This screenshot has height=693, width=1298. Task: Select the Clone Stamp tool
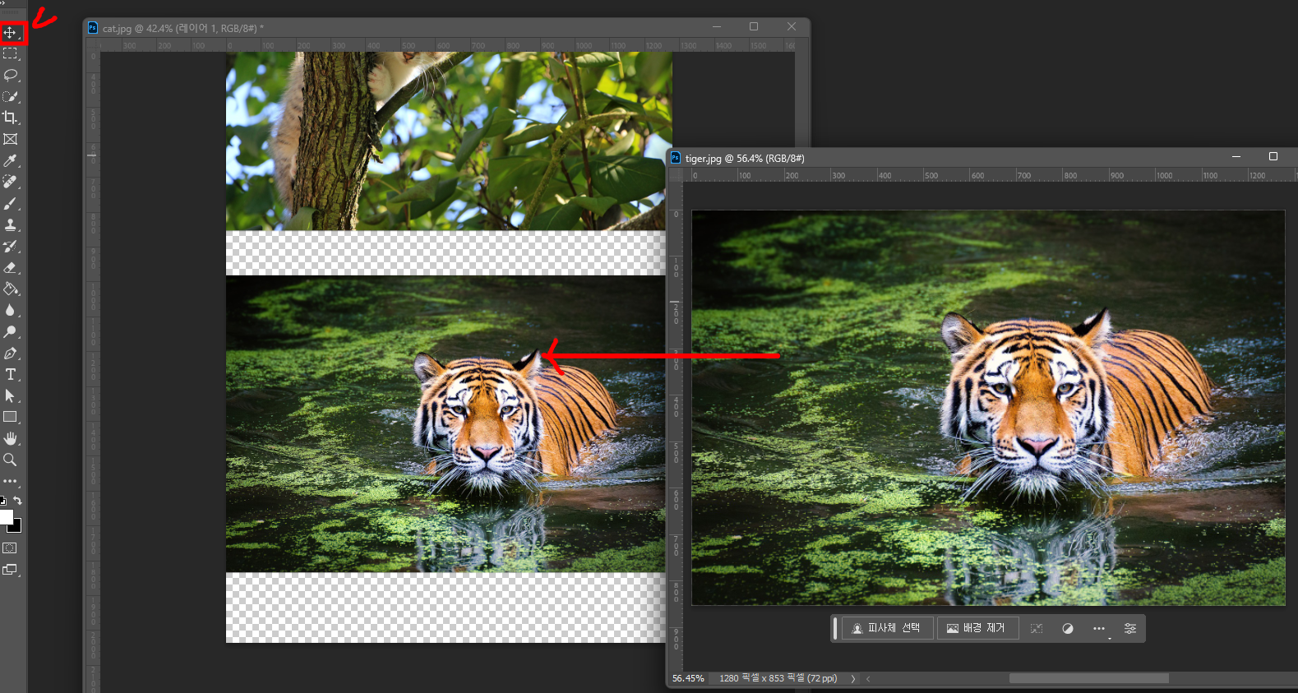click(x=11, y=224)
